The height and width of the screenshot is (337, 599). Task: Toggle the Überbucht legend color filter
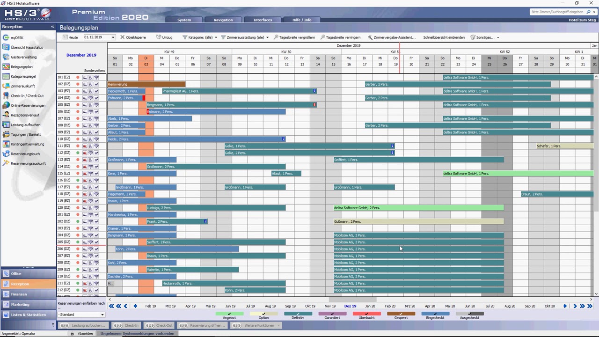point(366,314)
